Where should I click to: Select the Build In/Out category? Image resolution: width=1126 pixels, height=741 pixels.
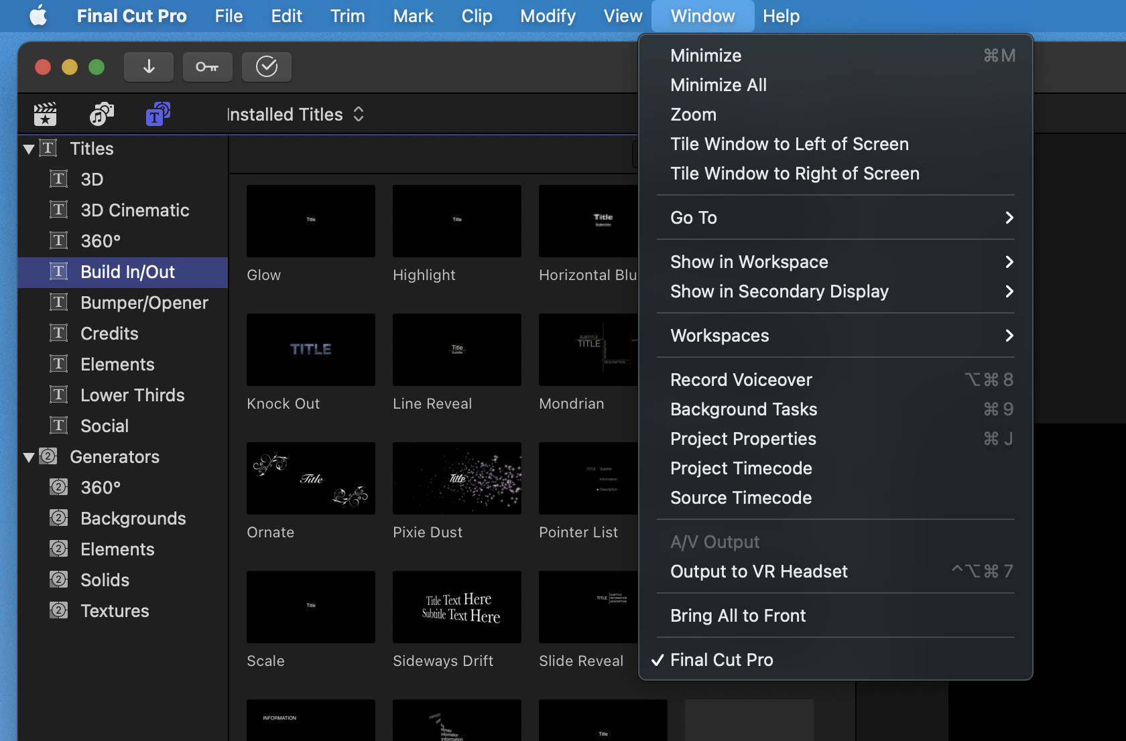point(123,272)
